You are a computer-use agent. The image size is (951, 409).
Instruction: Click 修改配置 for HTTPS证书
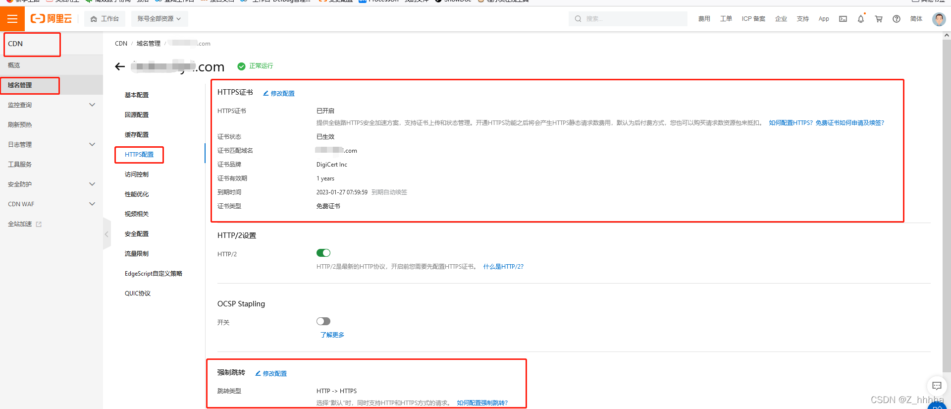pyautogui.click(x=282, y=93)
